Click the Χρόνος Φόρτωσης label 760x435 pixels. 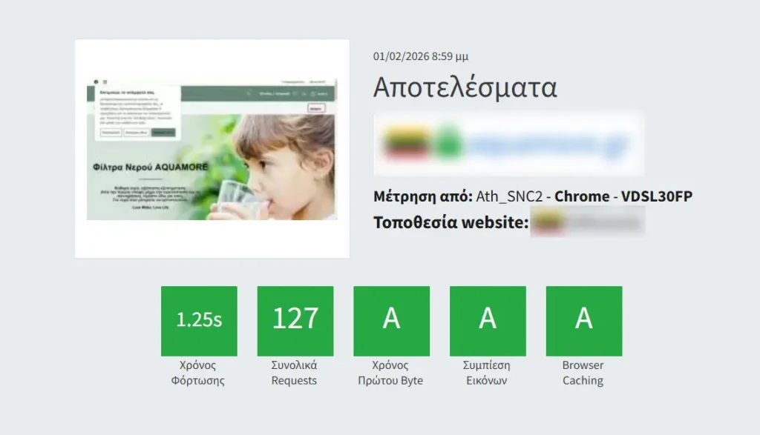[199, 373]
